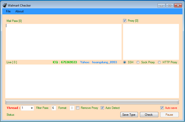Screen dimensions: 185x122
Task: Choose the HTTP Proxy radio option
Action: [159, 62]
